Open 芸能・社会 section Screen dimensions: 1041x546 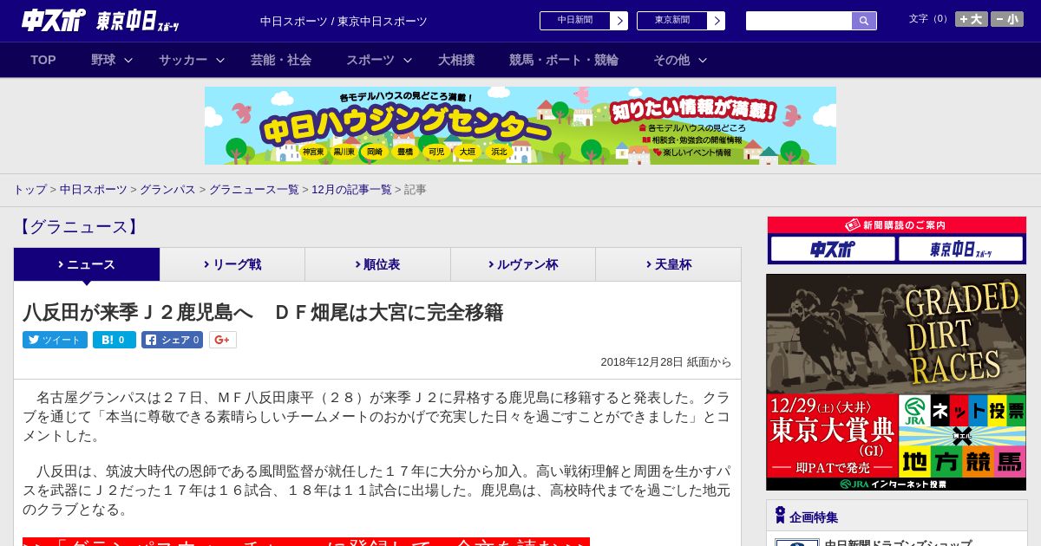tap(281, 60)
